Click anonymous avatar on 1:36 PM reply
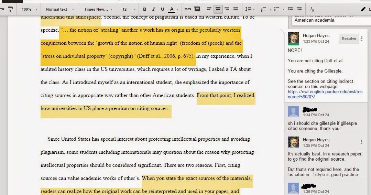371x195 pixels. pyautogui.click(x=293, y=188)
